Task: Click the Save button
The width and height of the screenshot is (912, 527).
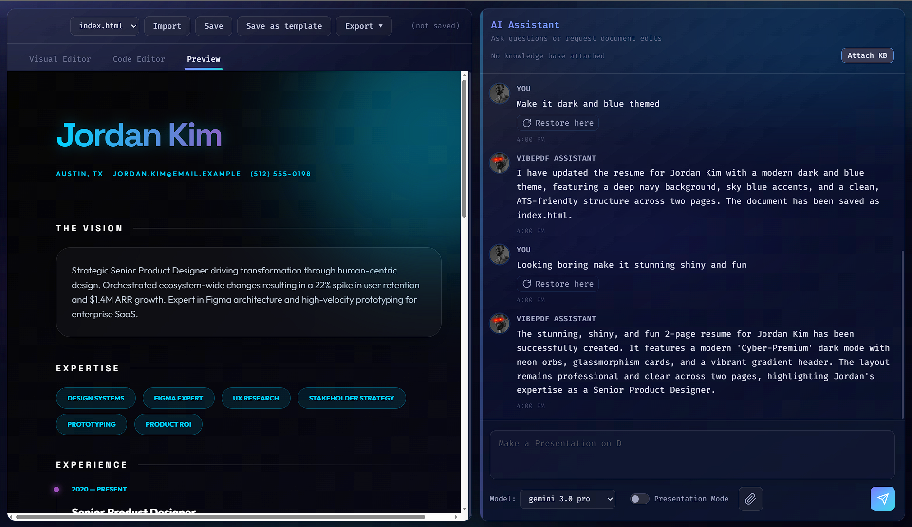Action: [x=214, y=26]
